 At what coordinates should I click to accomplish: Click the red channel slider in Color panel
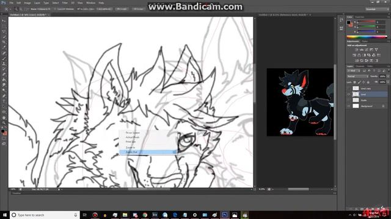tap(367, 22)
